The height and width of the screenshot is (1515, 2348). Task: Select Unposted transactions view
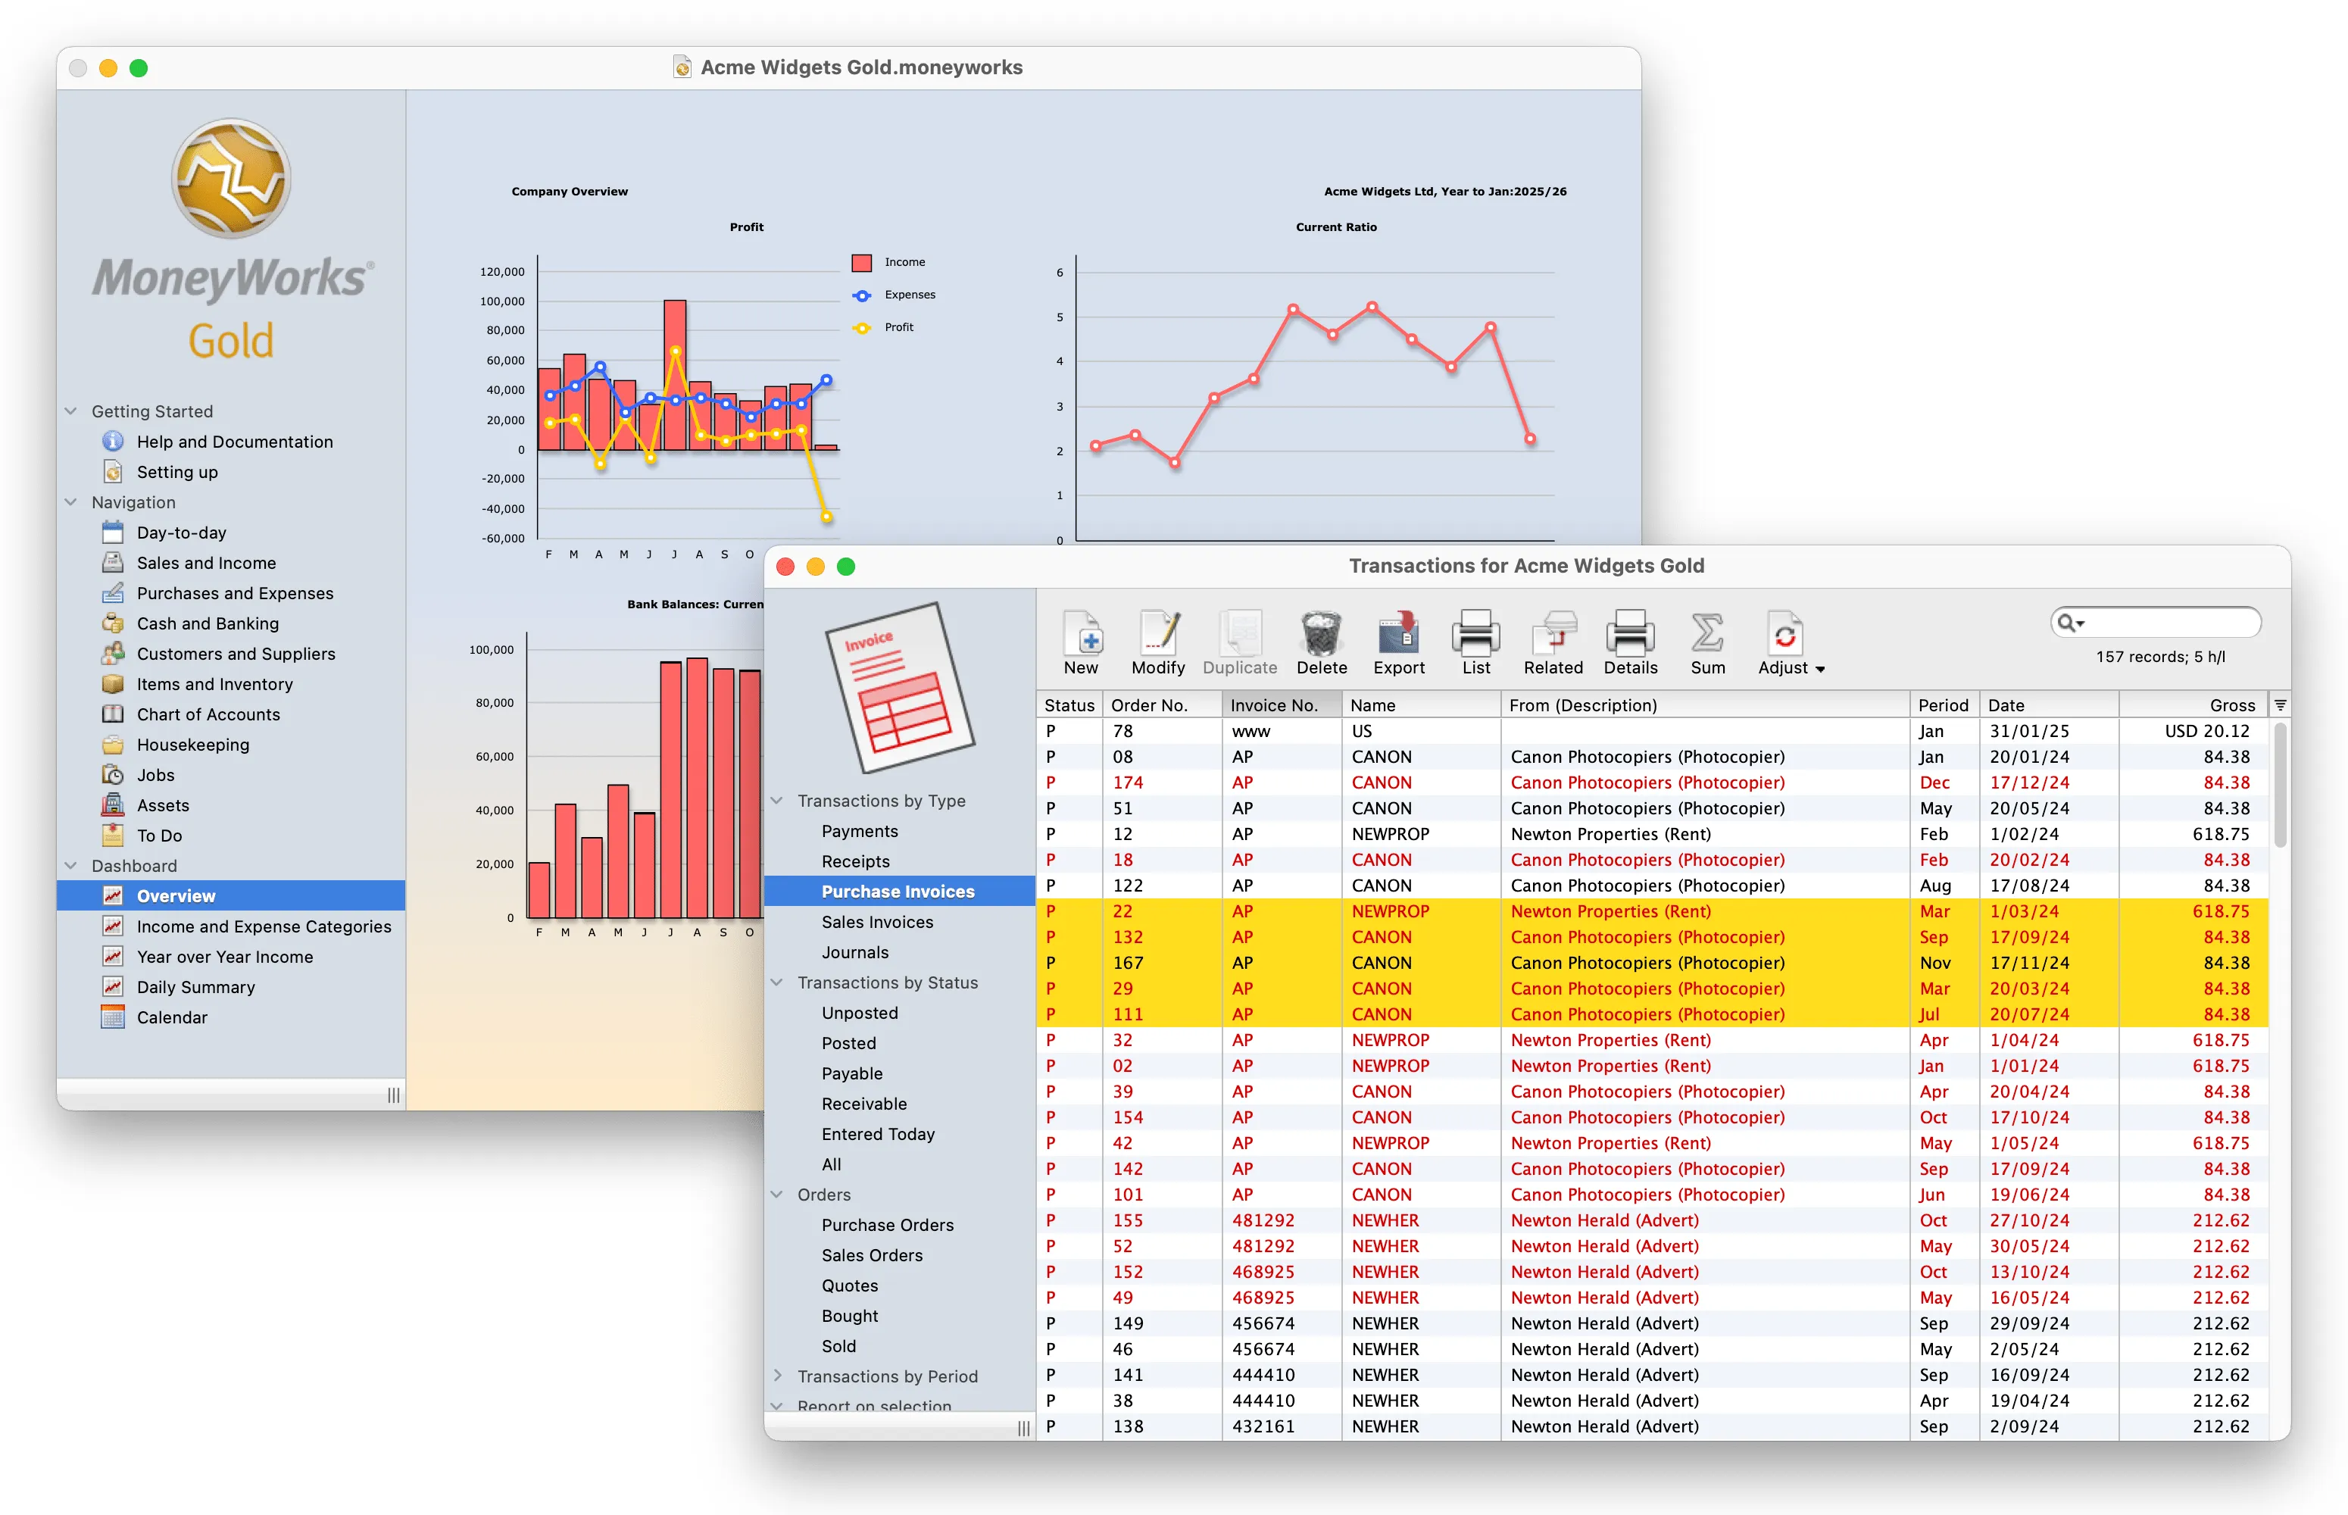pyautogui.click(x=860, y=1014)
